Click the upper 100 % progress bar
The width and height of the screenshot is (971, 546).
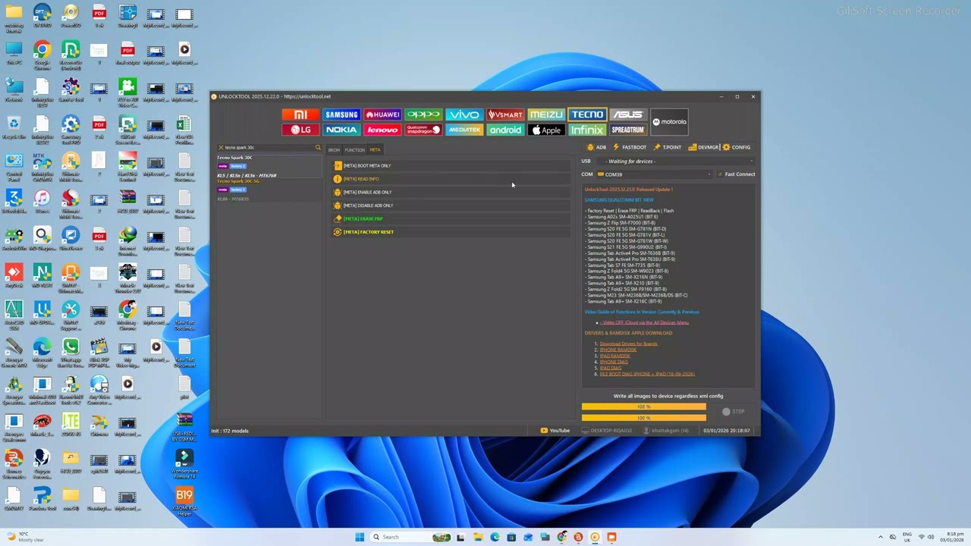pyautogui.click(x=644, y=407)
